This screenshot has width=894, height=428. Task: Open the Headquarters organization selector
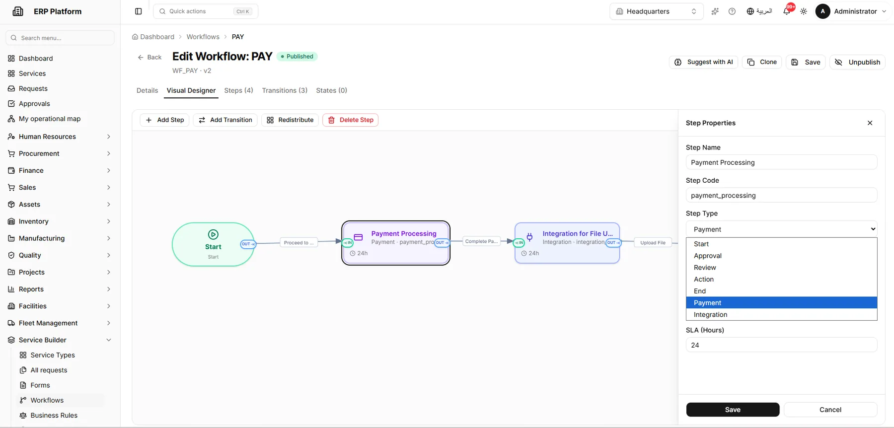tap(656, 11)
